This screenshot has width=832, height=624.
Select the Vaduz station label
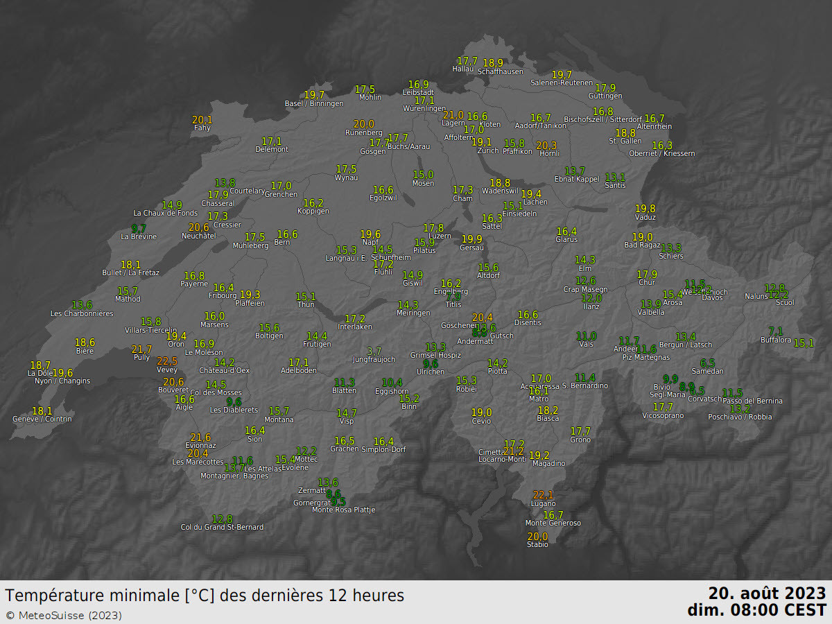645,217
